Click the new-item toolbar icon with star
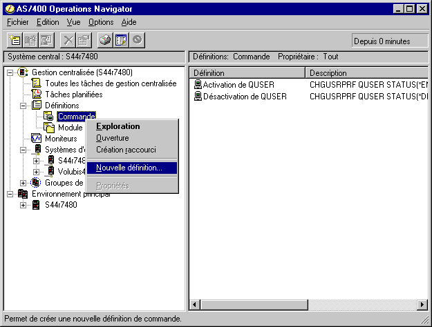Viewport: 432px width, 327px height. pyautogui.click(x=15, y=41)
